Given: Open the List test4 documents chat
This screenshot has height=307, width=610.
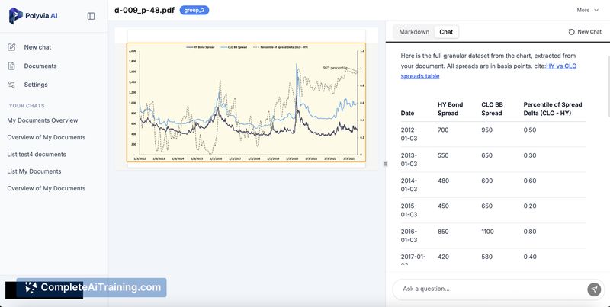Looking at the screenshot, I should coord(37,155).
